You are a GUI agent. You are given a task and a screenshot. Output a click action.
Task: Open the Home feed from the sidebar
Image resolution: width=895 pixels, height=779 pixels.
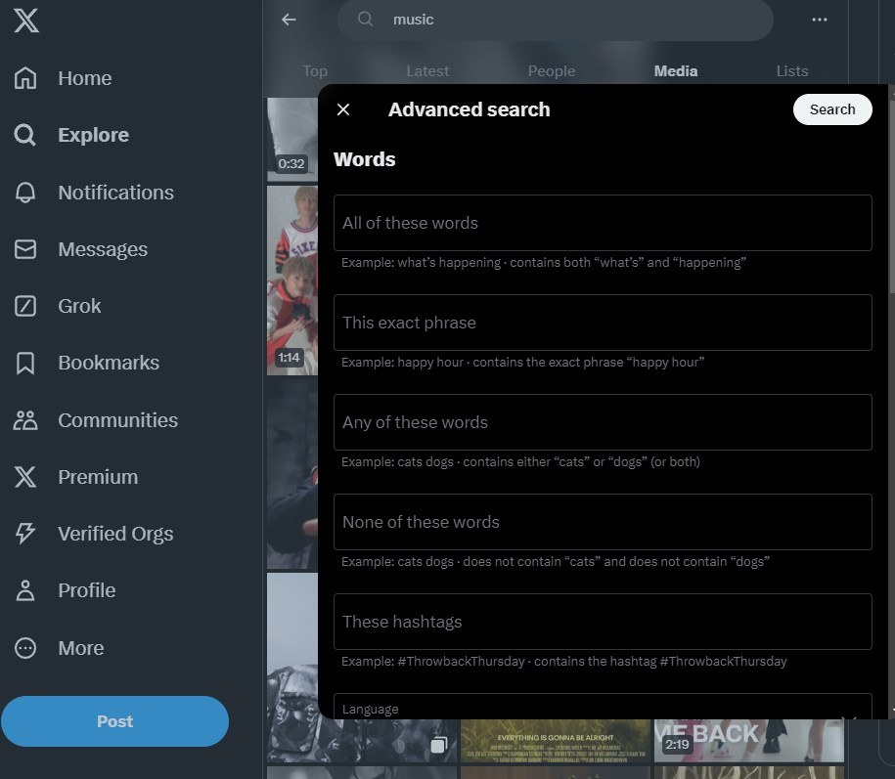click(84, 78)
